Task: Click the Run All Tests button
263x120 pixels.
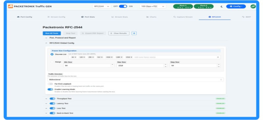Action: pyautogui.click(x=52, y=33)
